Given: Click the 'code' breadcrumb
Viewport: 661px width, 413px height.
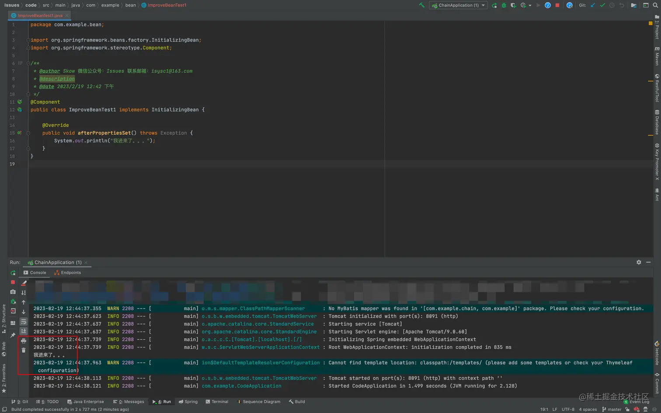Looking at the screenshot, I should click(31, 5).
